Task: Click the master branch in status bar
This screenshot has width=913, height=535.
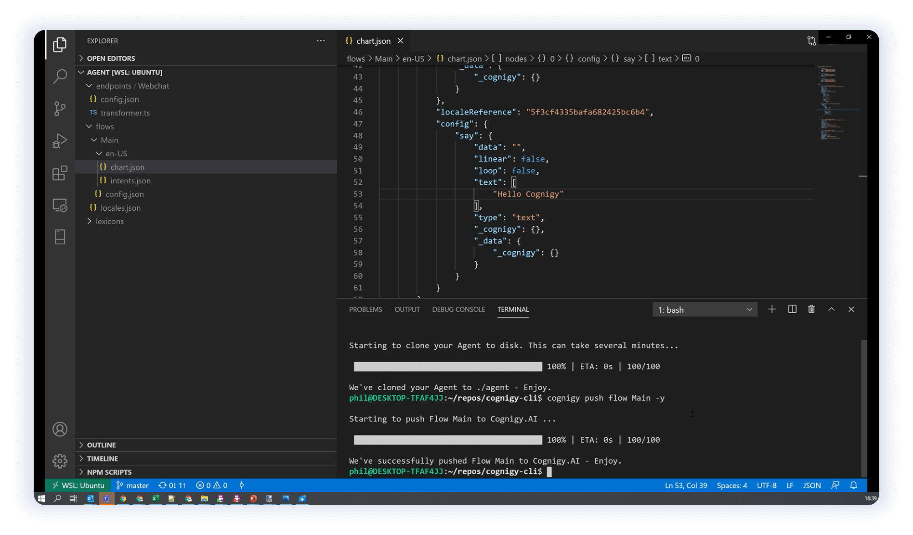Action: click(132, 485)
